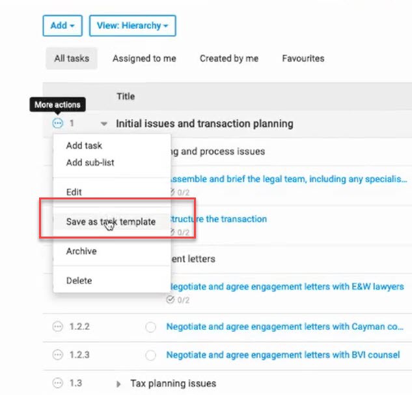Open More actions for task 1.2.2

click(57, 327)
